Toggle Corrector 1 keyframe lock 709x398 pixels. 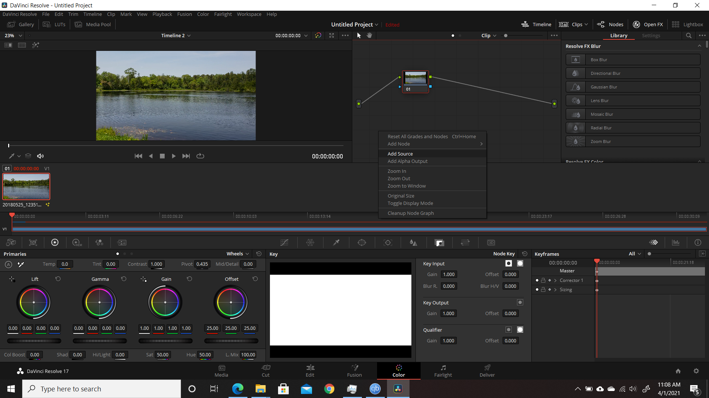pyautogui.click(x=543, y=280)
